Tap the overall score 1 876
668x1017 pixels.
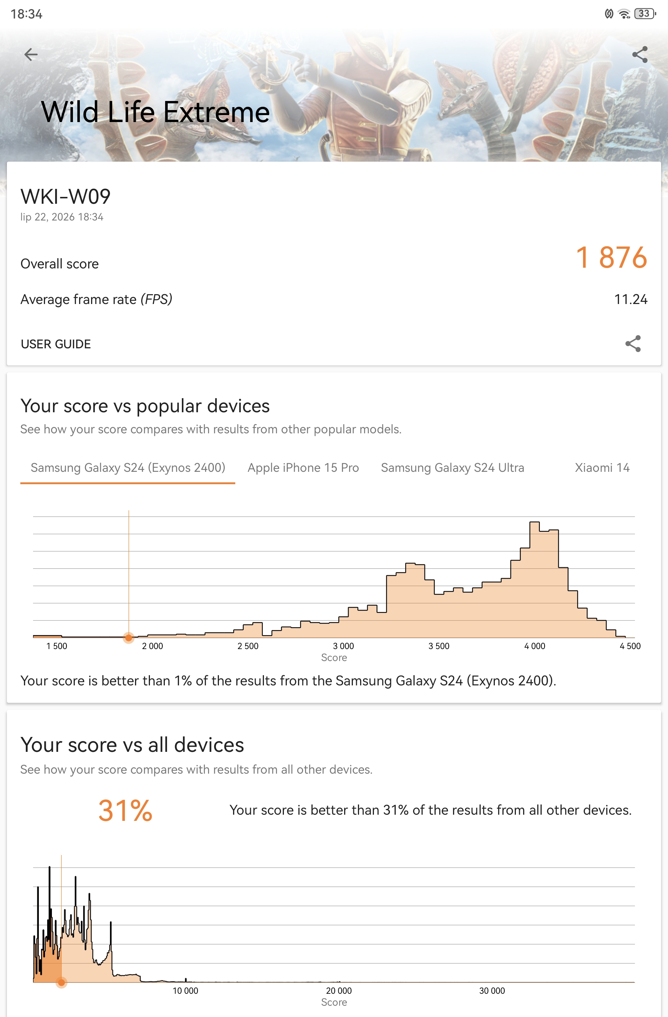pyautogui.click(x=611, y=258)
